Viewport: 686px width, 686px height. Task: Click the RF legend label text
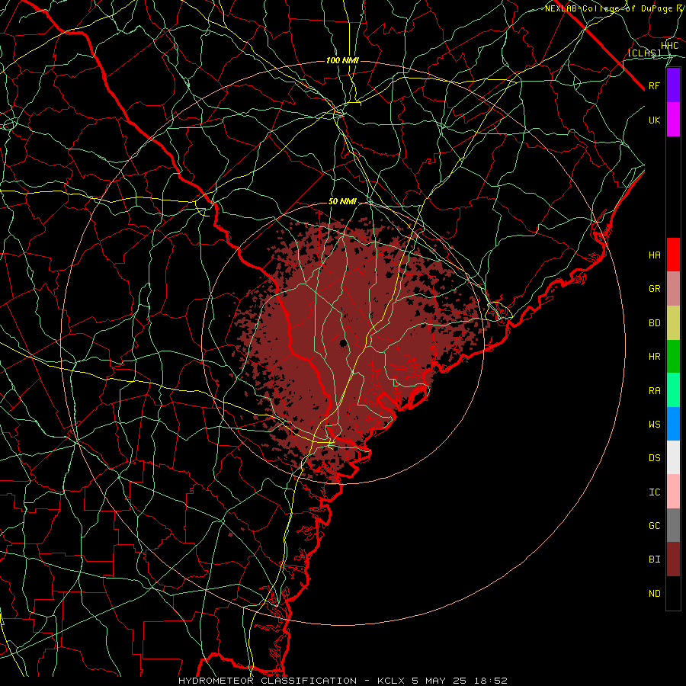[654, 85]
